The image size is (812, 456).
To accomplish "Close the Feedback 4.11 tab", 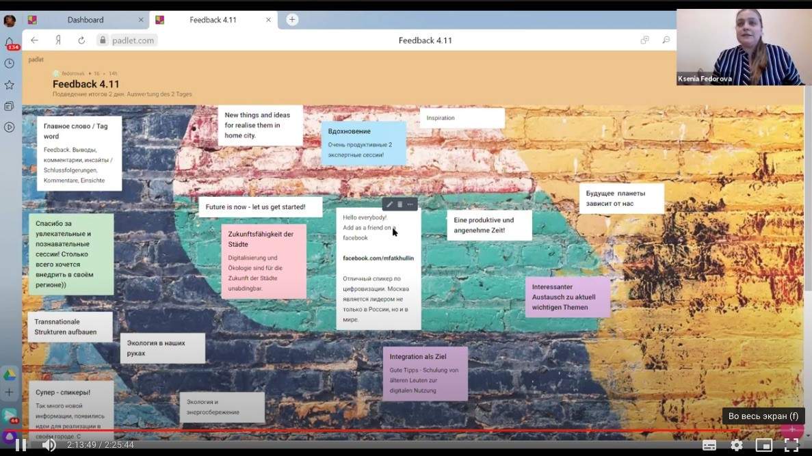I will 268,20.
